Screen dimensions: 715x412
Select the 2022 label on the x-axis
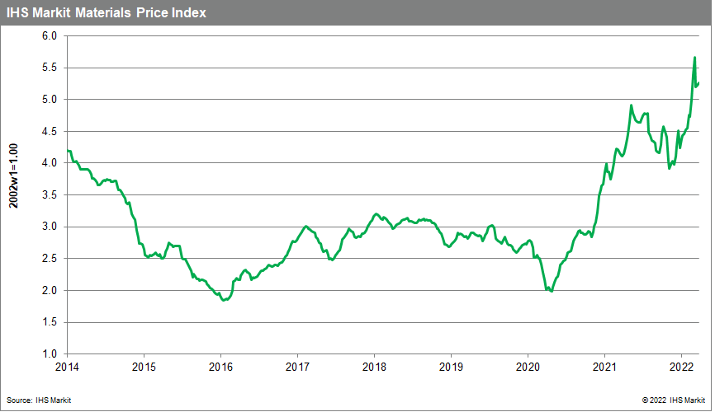(681, 366)
